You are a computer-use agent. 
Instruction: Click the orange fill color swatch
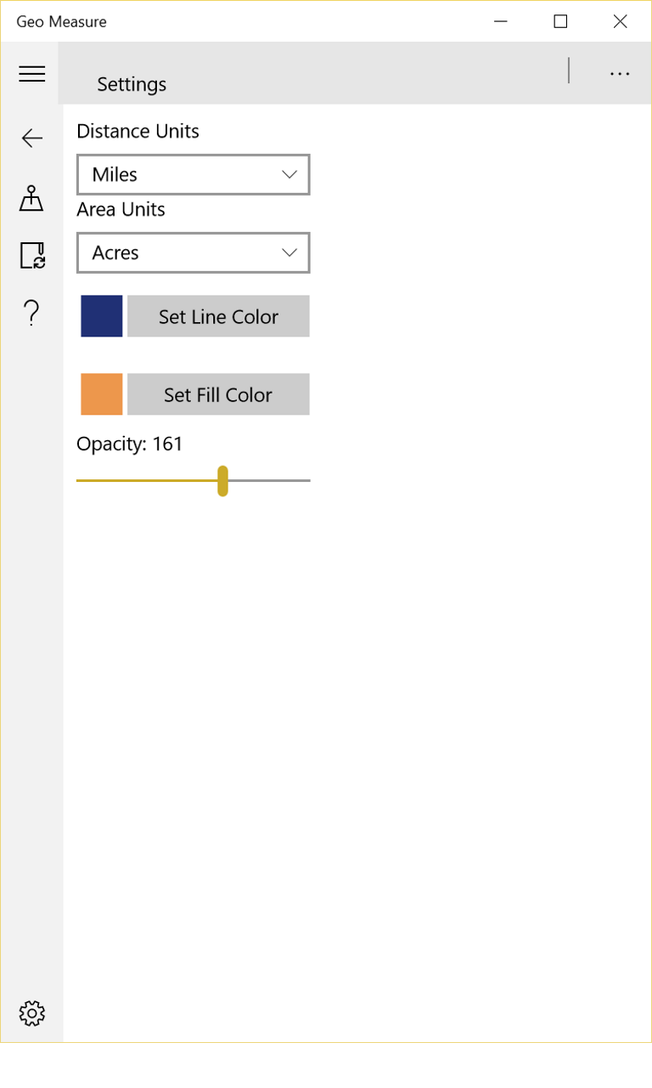[x=102, y=394]
